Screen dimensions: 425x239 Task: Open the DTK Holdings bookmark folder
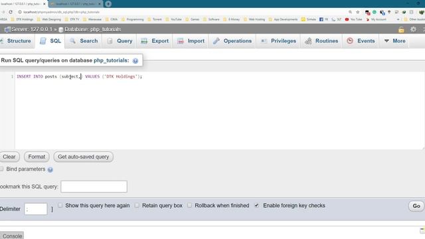point(22,19)
